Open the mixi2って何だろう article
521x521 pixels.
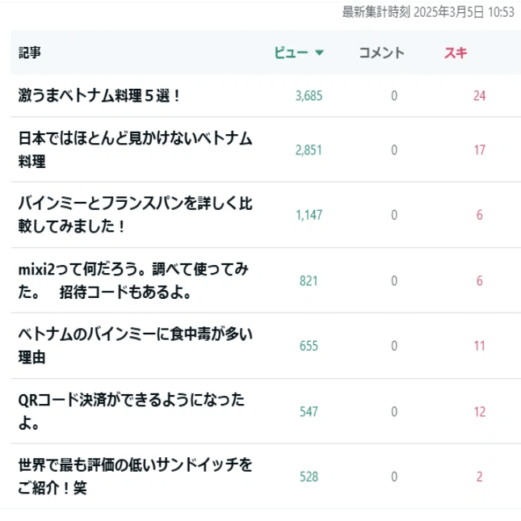pos(133,280)
